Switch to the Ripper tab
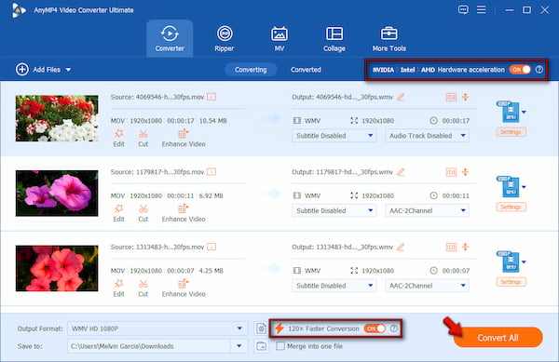The height and width of the screenshot is (362, 559). point(225,38)
